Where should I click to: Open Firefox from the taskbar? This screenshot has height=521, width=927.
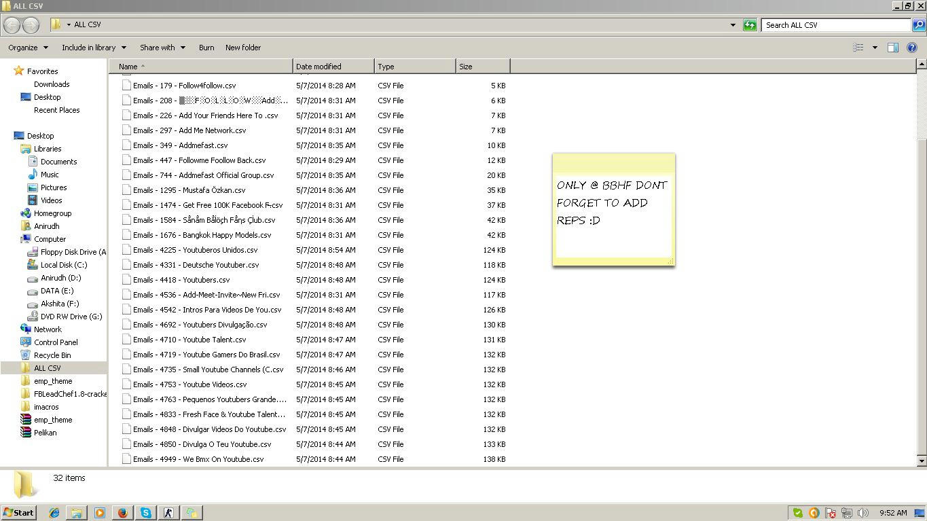tap(122, 513)
